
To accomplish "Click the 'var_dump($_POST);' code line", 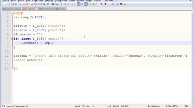I will coord(30,17).
